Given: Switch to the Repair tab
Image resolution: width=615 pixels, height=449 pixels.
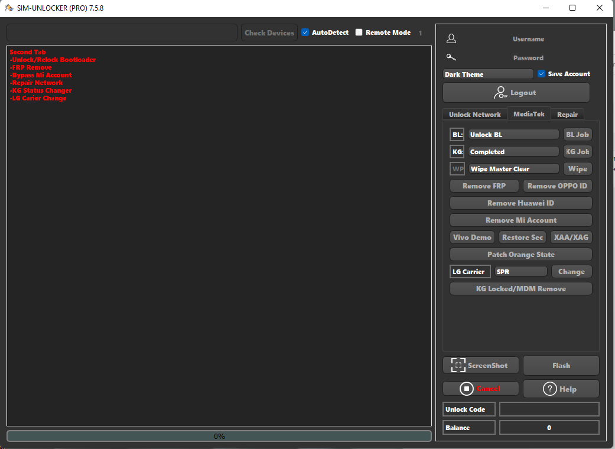Looking at the screenshot, I should pyautogui.click(x=567, y=115).
